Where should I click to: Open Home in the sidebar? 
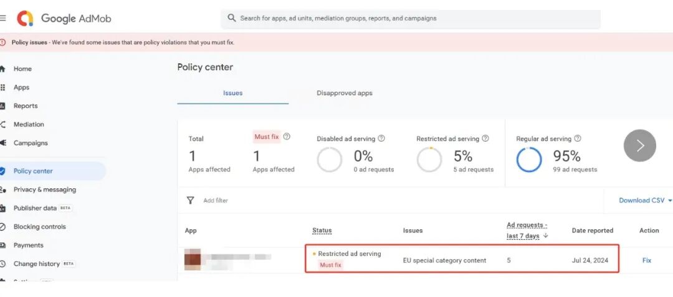pyautogui.click(x=22, y=68)
